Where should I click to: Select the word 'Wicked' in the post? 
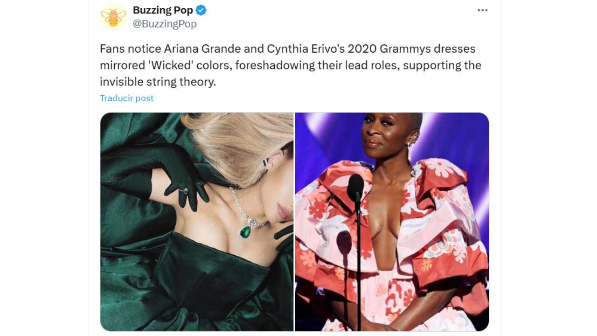(x=170, y=65)
